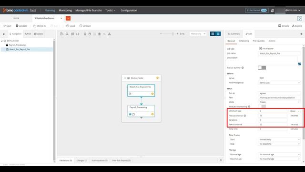Viewport: 305px width, 172px height.
Task: Click the Path input field
Action: point(279,97)
